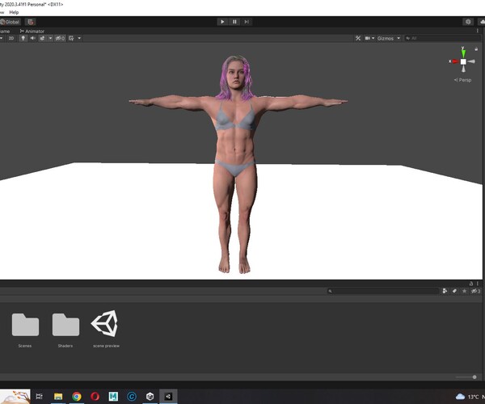Click the center cube of the orientation gizmo
The image size is (485, 404).
click(463, 61)
